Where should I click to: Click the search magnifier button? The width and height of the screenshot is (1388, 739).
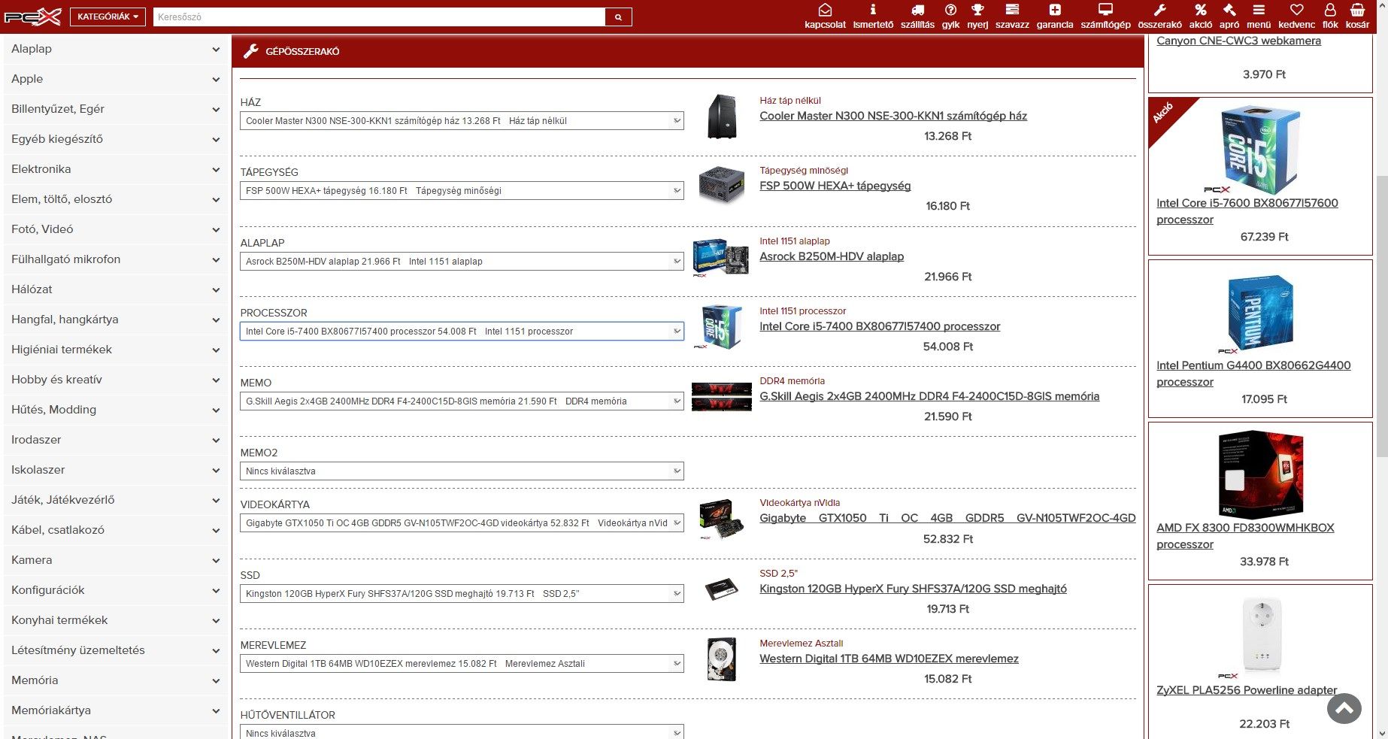618,17
